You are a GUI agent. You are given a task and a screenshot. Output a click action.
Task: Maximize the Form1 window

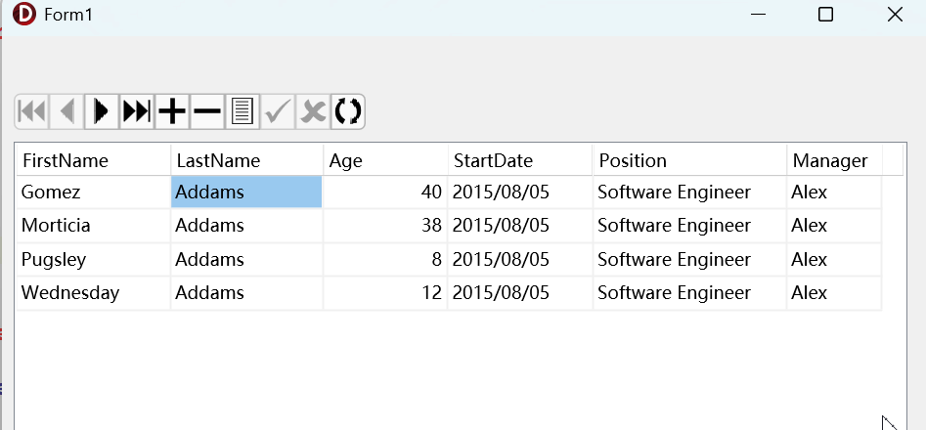click(x=825, y=15)
